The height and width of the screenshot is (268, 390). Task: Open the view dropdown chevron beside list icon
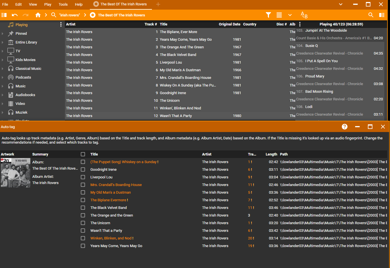(x=290, y=15)
